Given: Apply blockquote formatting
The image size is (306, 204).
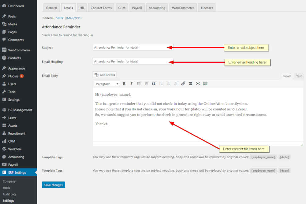Looking at the screenshot, I should point(154,83).
